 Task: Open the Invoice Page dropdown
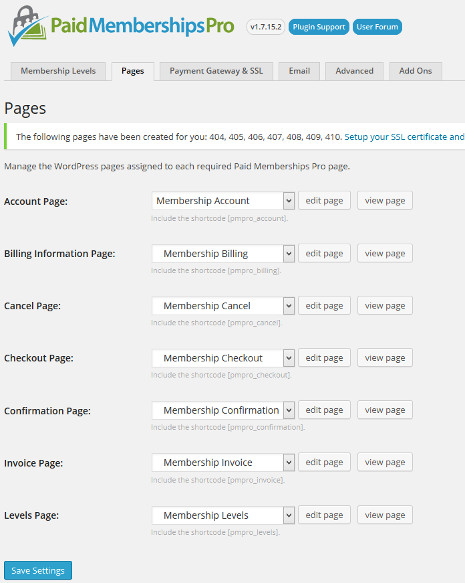223,463
